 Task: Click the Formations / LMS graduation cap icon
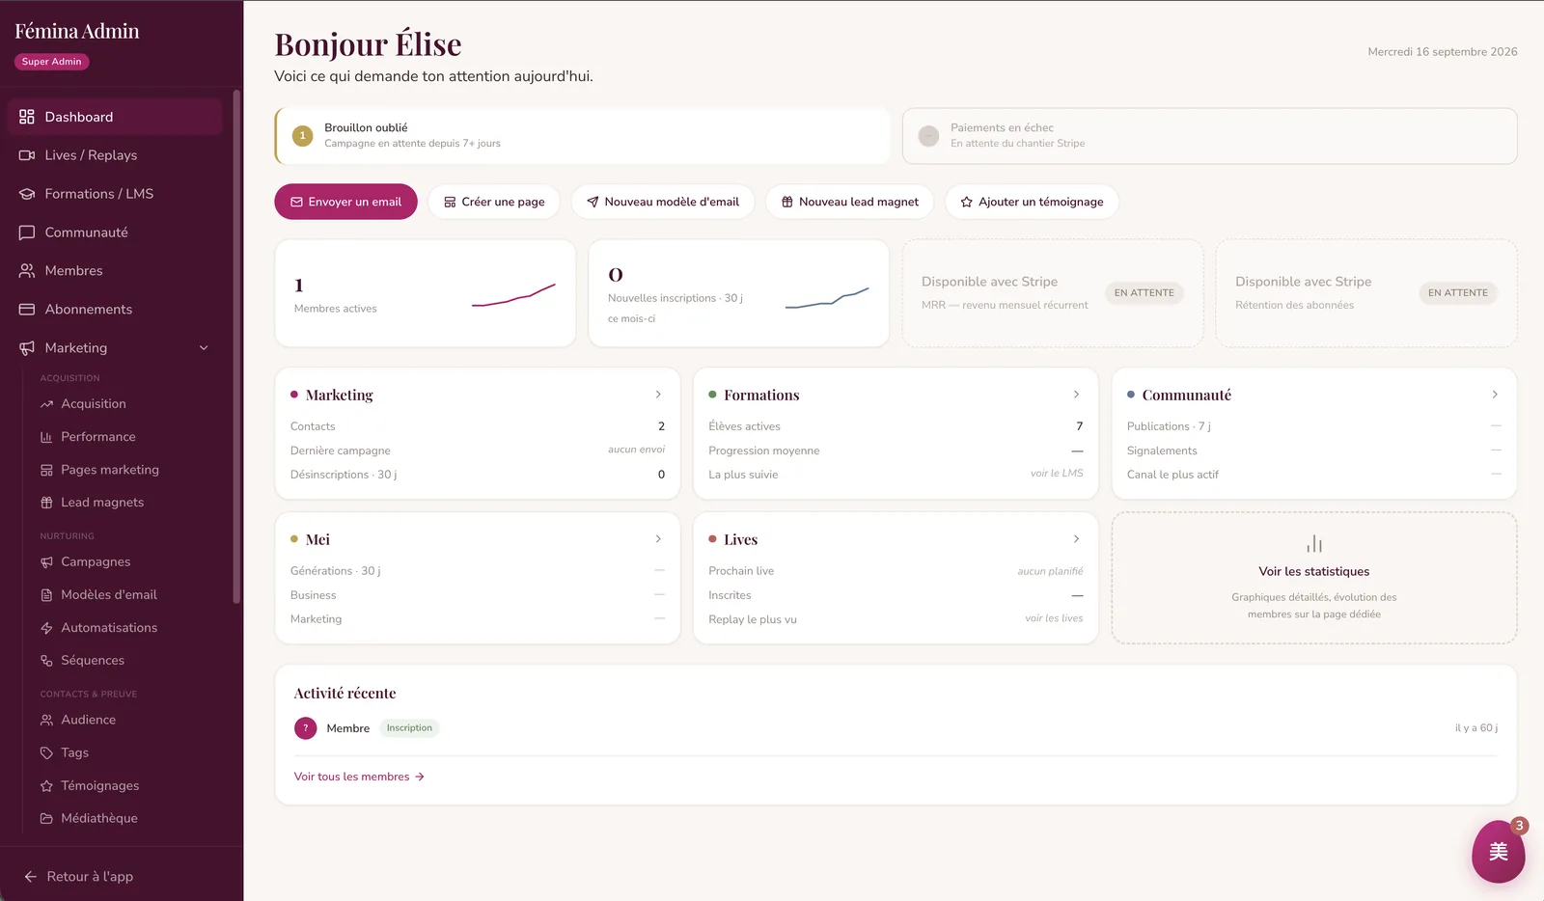pyautogui.click(x=27, y=194)
